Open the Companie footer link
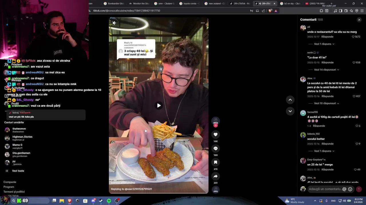 10,182
